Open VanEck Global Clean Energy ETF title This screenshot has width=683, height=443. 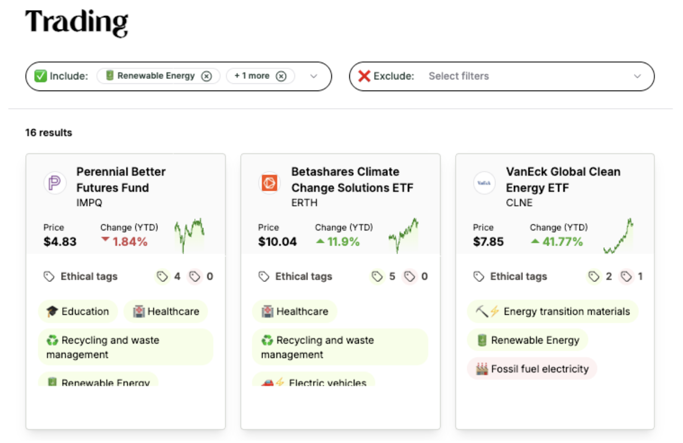click(x=563, y=180)
